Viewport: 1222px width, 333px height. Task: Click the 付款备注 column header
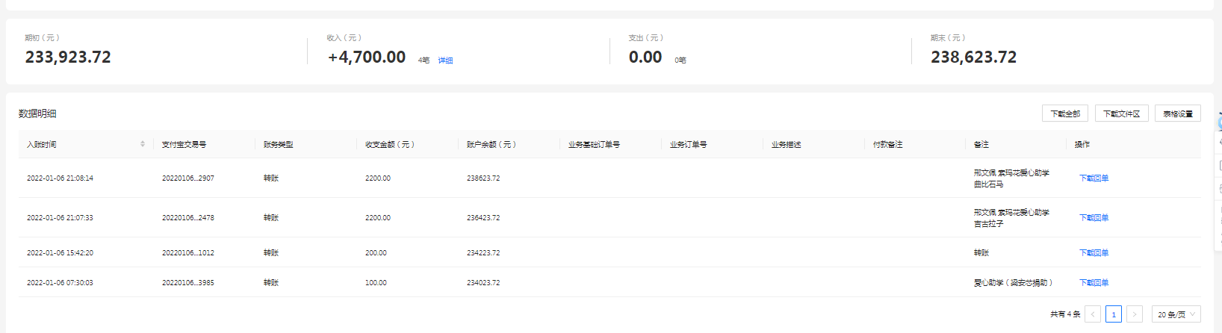click(887, 144)
